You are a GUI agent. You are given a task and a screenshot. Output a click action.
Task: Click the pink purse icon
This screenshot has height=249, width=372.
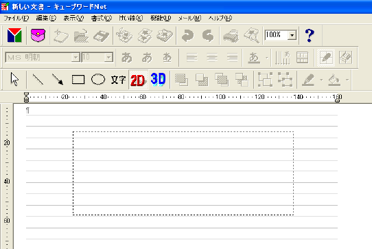(x=38, y=35)
